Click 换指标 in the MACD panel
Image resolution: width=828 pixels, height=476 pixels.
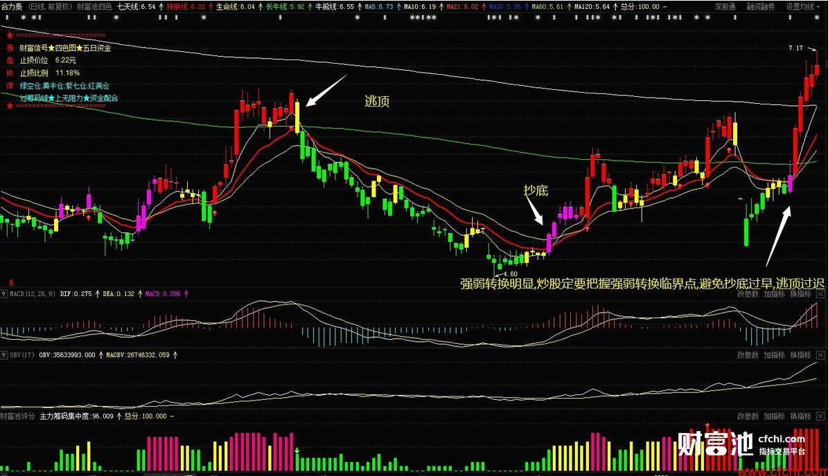[800, 294]
